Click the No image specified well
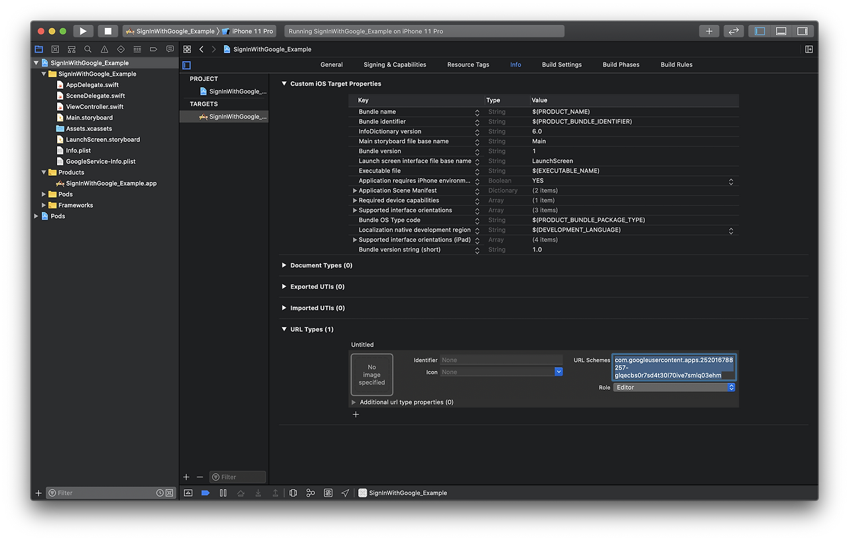The image size is (849, 541). tap(372, 374)
